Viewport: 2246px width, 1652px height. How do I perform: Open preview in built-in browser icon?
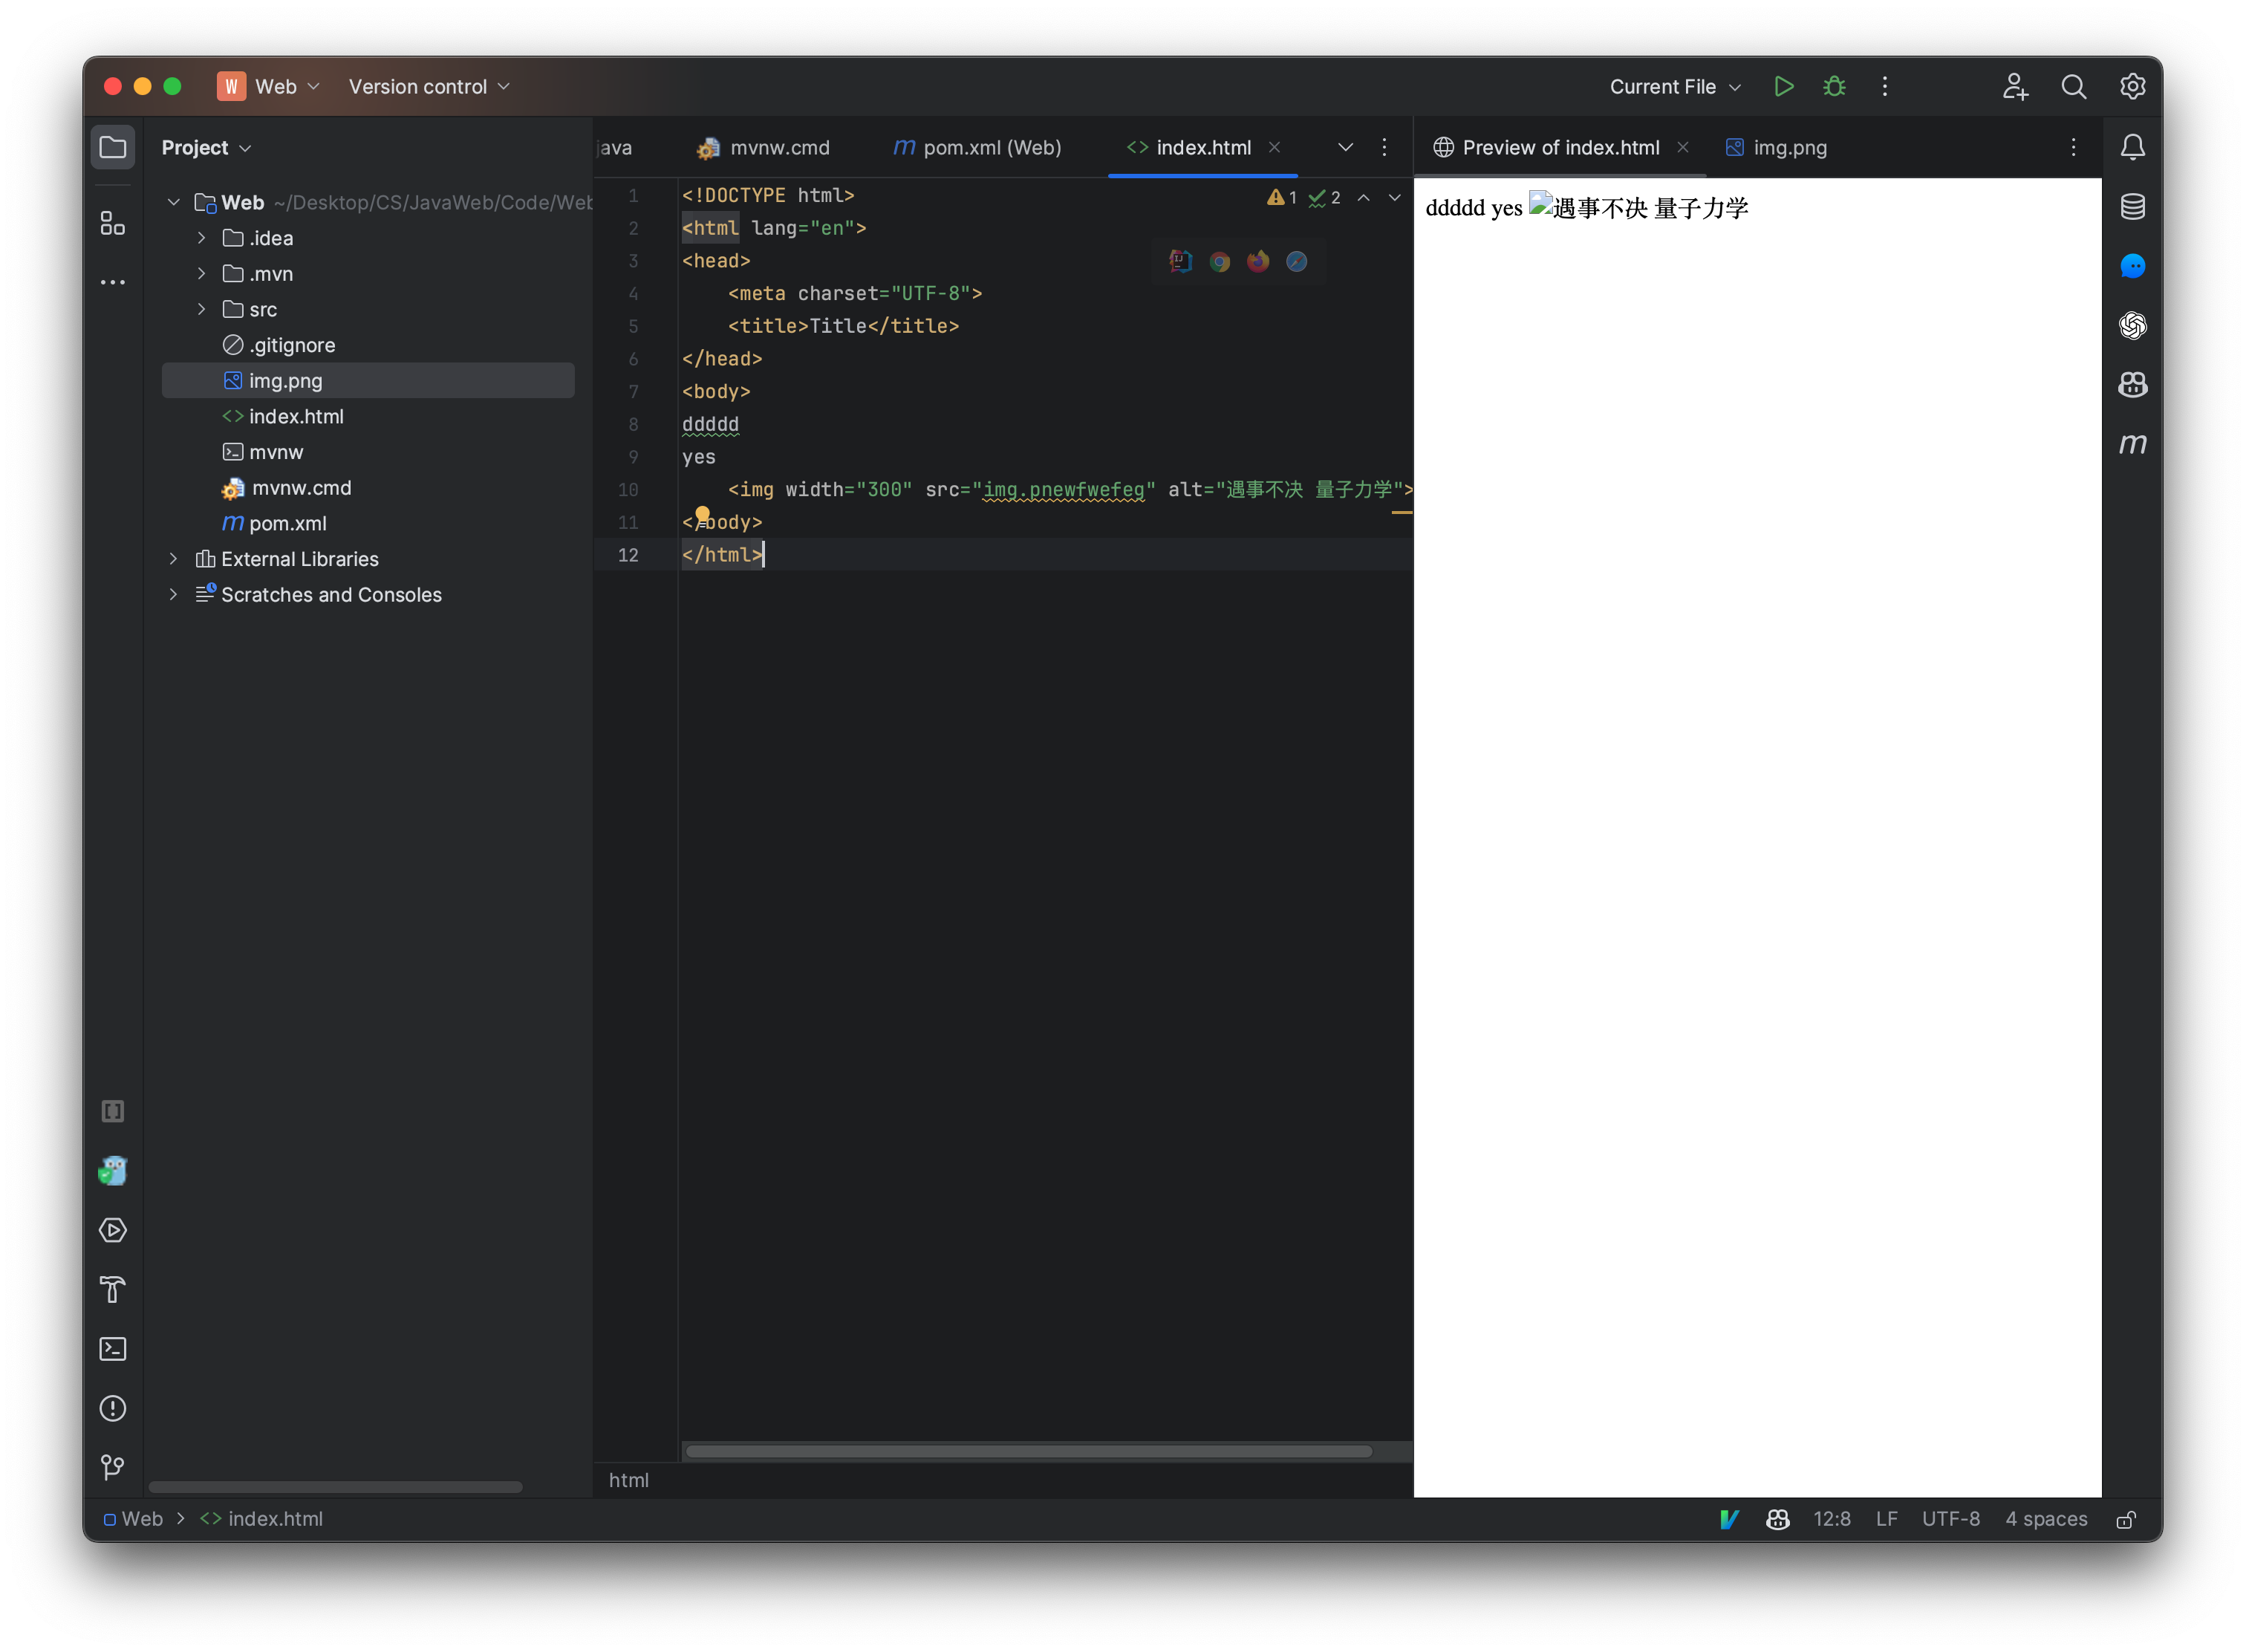(x=1181, y=261)
